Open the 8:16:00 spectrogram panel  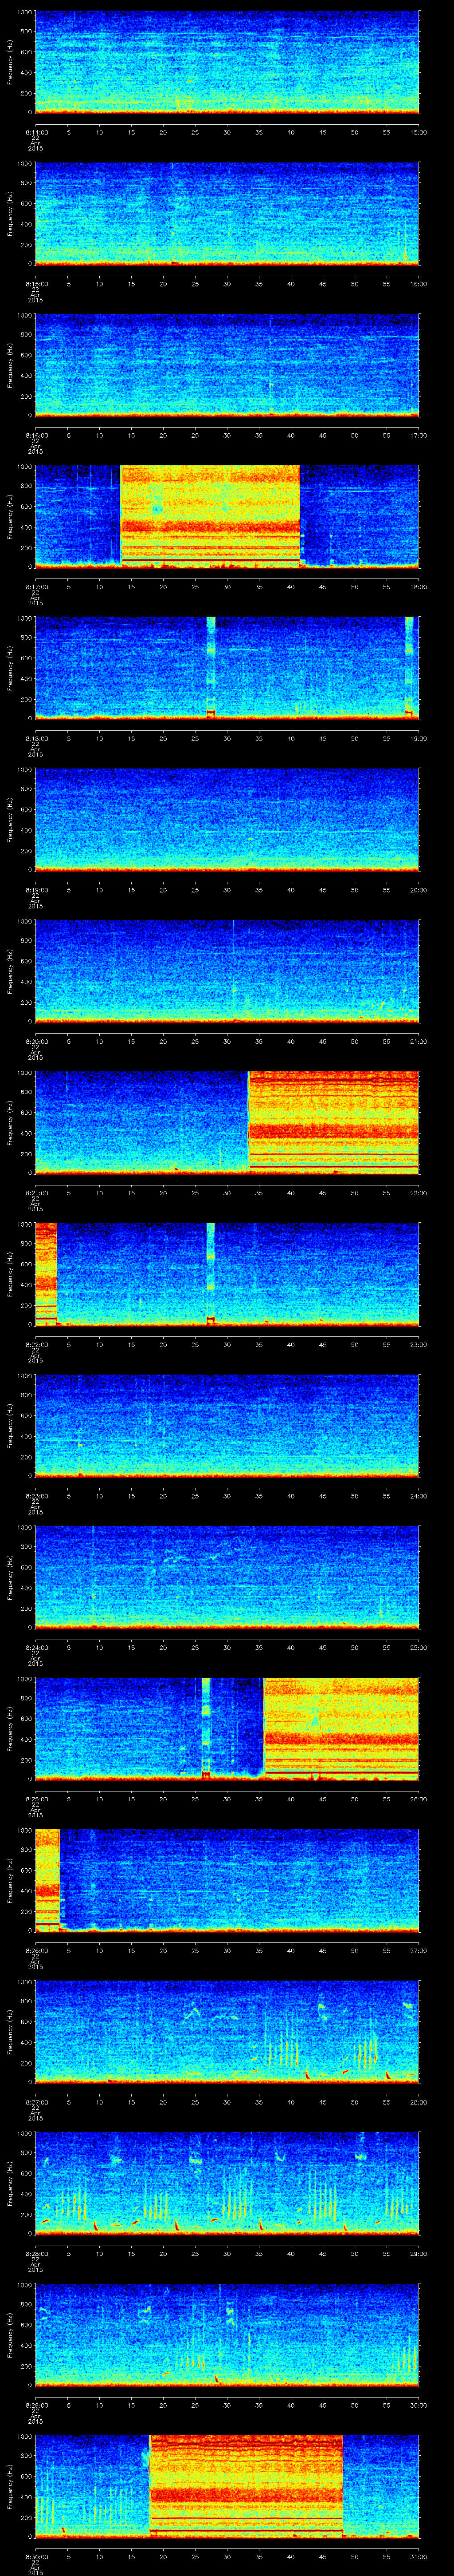coord(227,365)
